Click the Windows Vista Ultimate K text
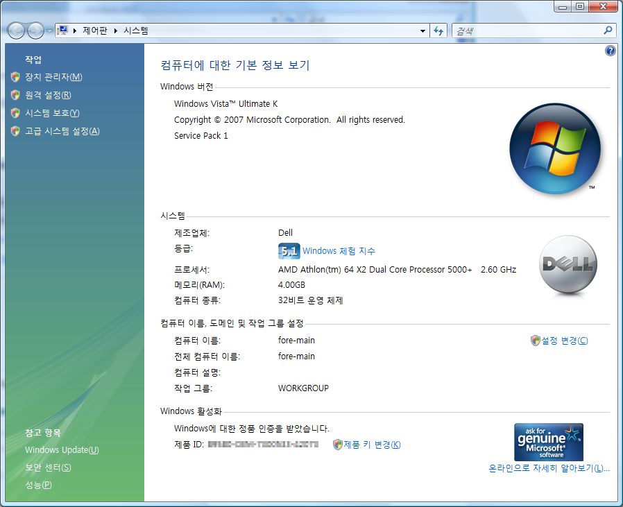This screenshot has width=623, height=507. tap(225, 104)
